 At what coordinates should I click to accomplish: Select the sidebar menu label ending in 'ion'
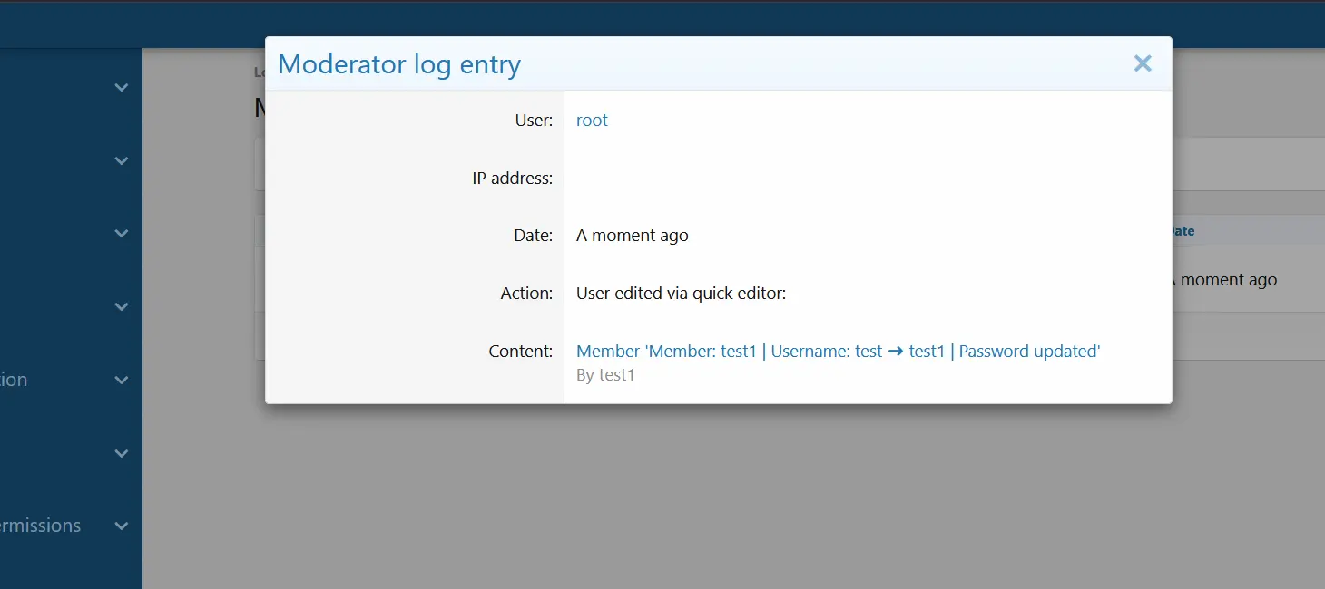click(14, 380)
